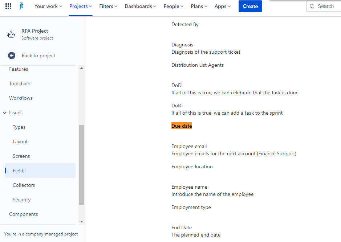Open Workflows settings

click(21, 98)
